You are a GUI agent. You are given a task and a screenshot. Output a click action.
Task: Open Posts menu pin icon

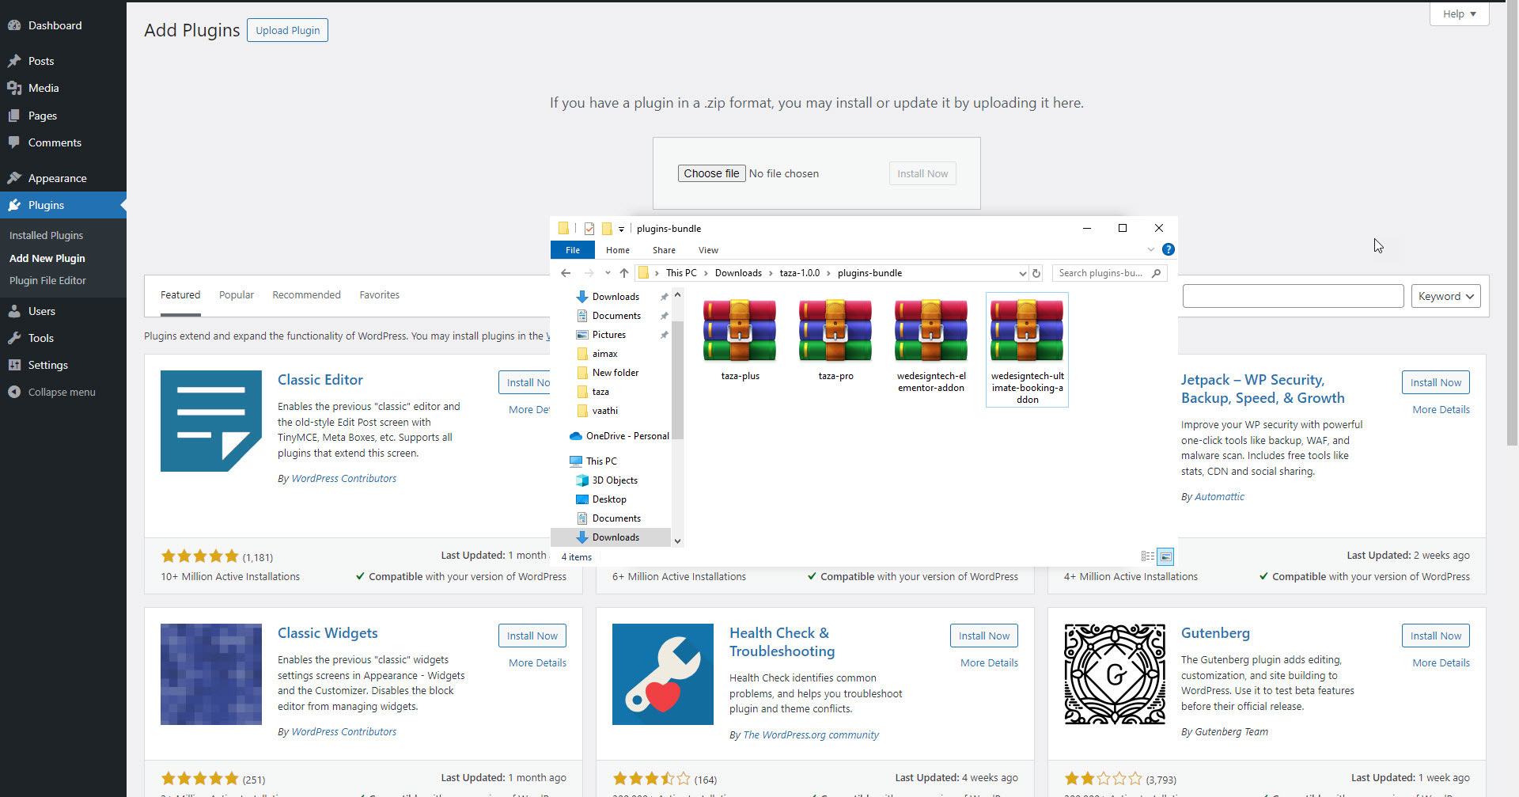pos(14,61)
